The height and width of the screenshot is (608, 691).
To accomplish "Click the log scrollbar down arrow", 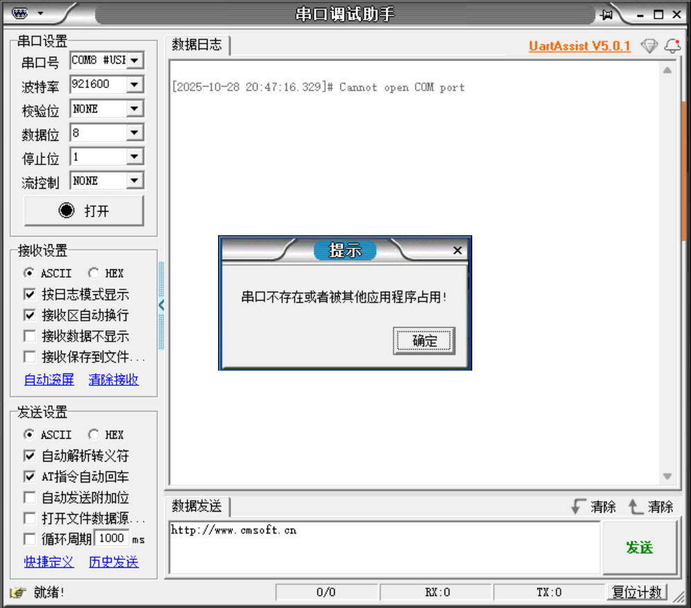I will coord(667,476).
